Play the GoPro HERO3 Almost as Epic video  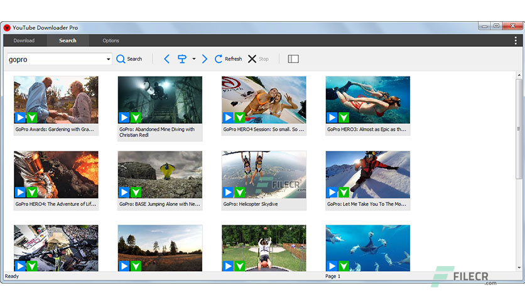click(332, 118)
